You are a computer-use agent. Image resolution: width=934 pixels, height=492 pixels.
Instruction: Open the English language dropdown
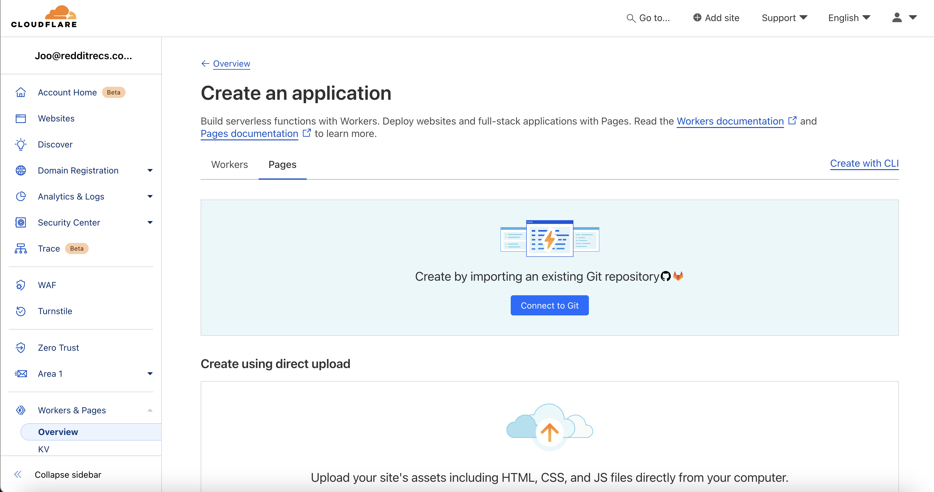click(x=849, y=18)
